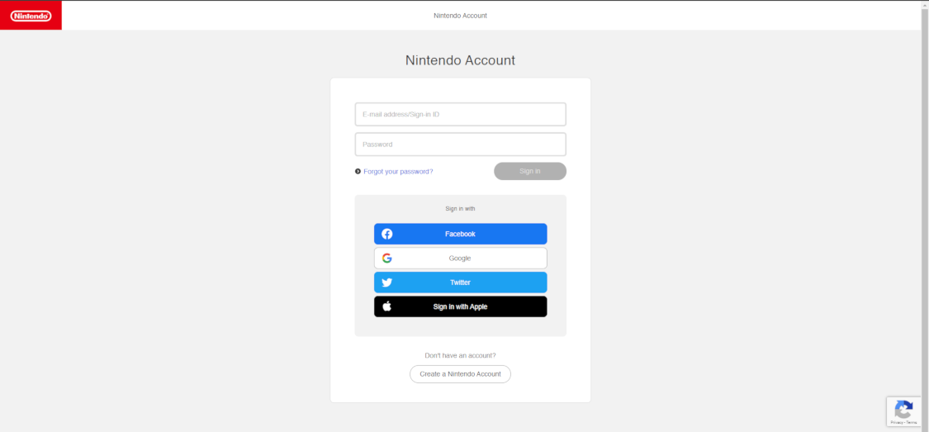Open the Forgot your password link

pyautogui.click(x=398, y=171)
